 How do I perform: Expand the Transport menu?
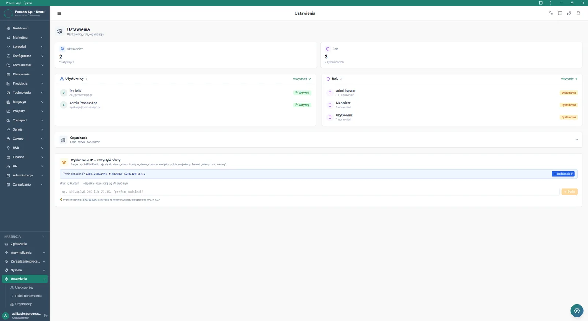click(x=25, y=120)
